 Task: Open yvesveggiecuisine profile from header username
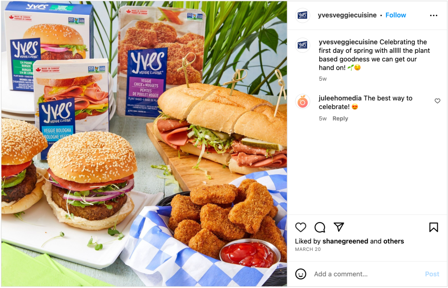(347, 15)
